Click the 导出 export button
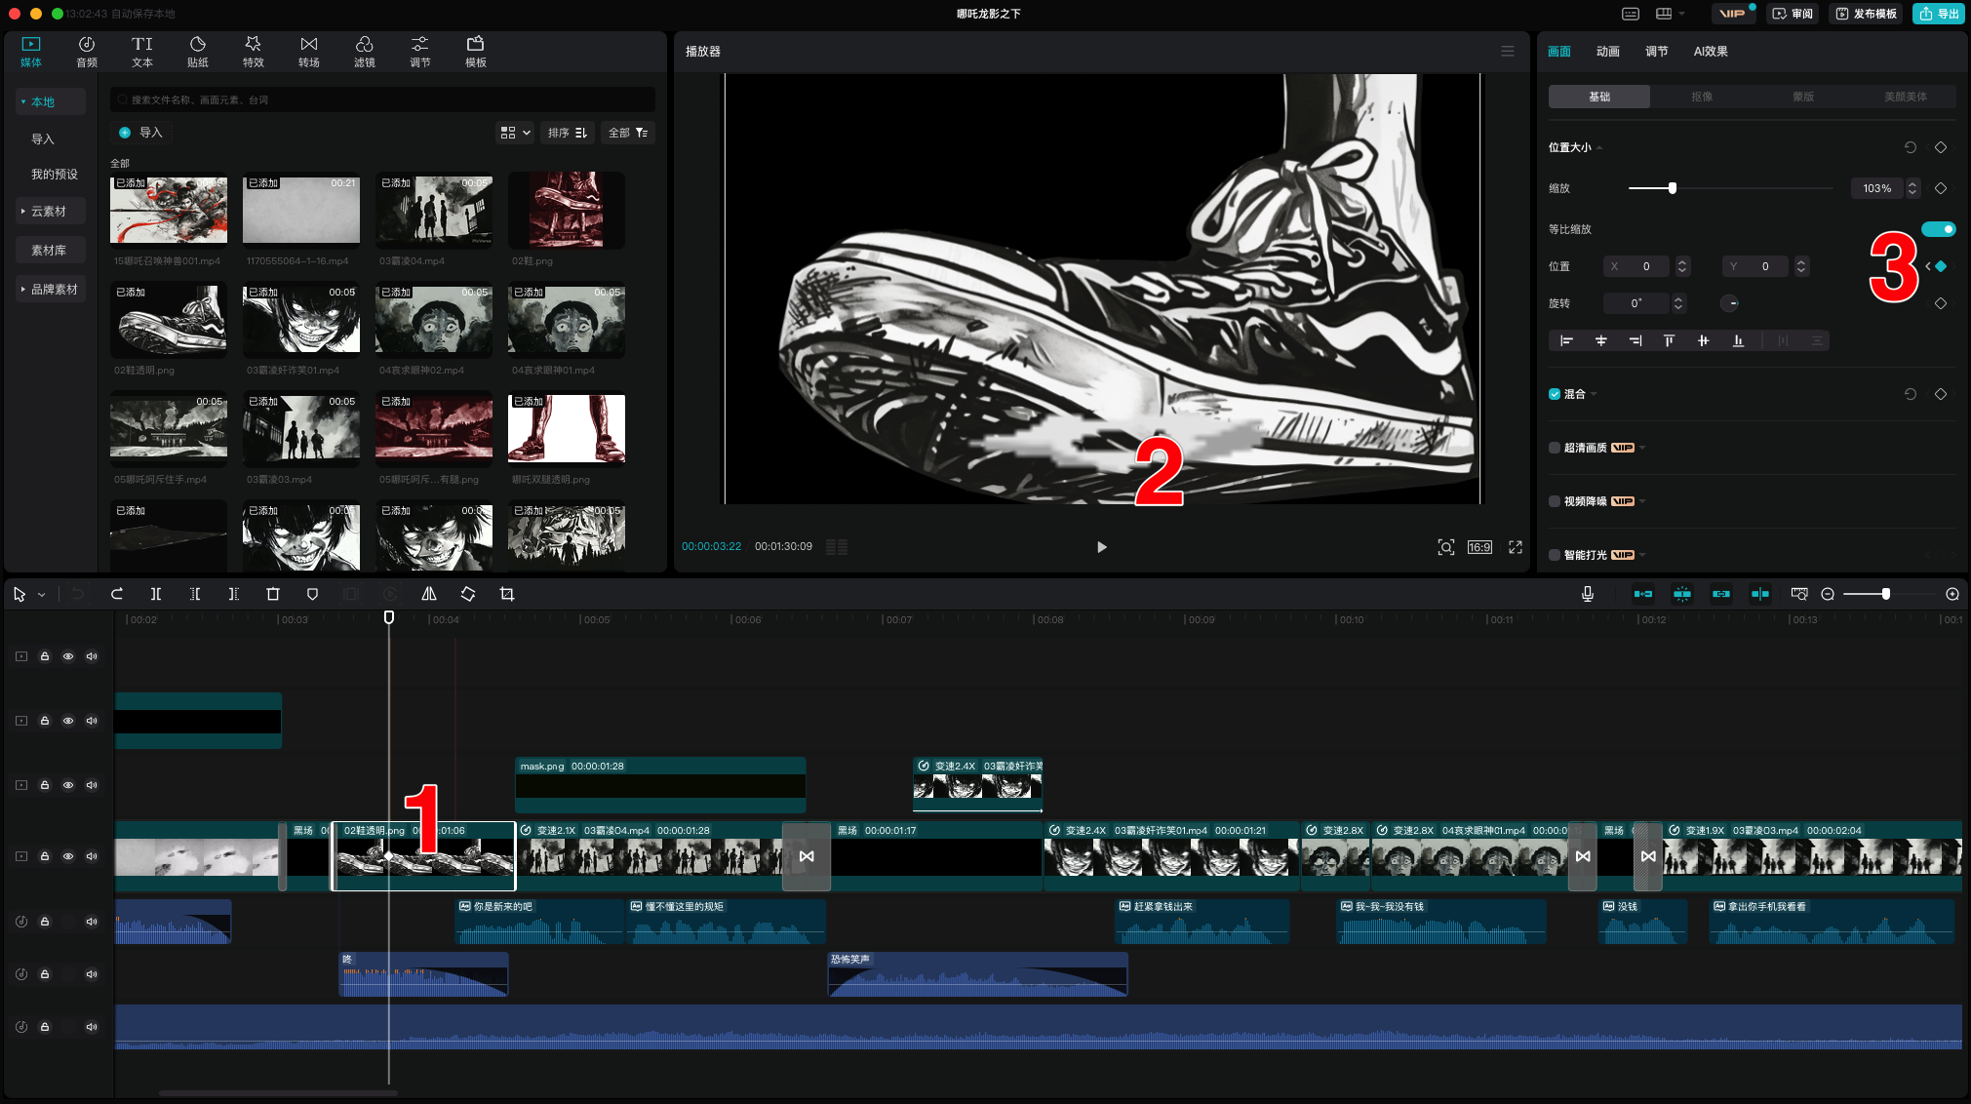The image size is (1971, 1104). (1939, 14)
